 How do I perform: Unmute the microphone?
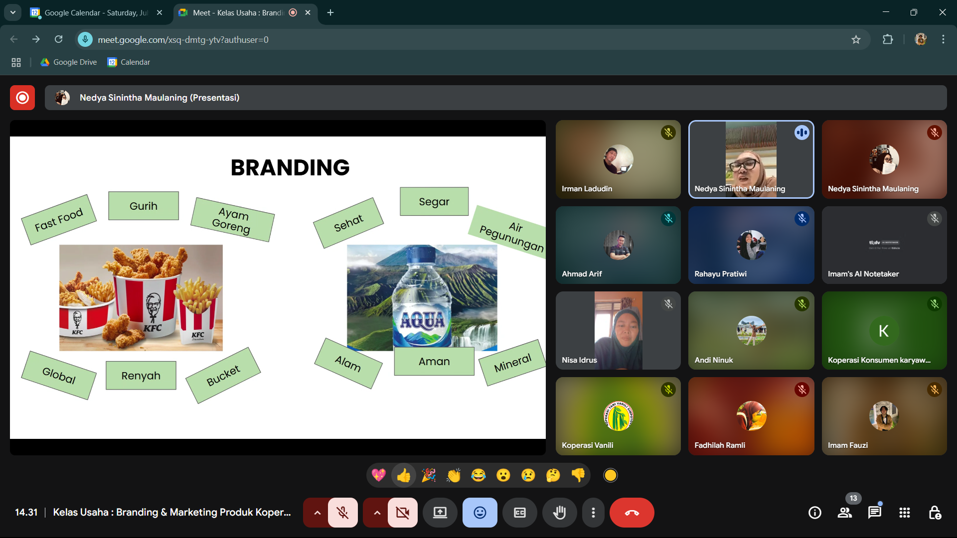(343, 512)
